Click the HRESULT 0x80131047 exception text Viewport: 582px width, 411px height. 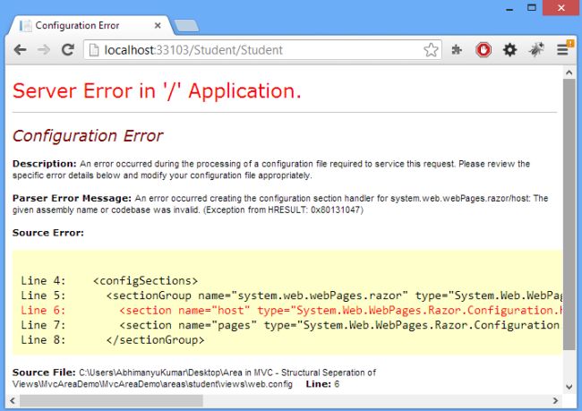[283, 210]
